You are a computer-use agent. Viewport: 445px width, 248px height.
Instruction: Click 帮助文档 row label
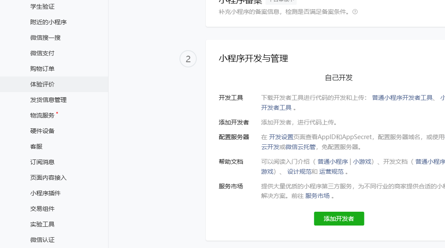point(231,162)
